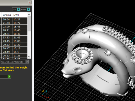Select the 13,16 DWT cell
The width and height of the screenshot is (135, 101).
[19, 48]
